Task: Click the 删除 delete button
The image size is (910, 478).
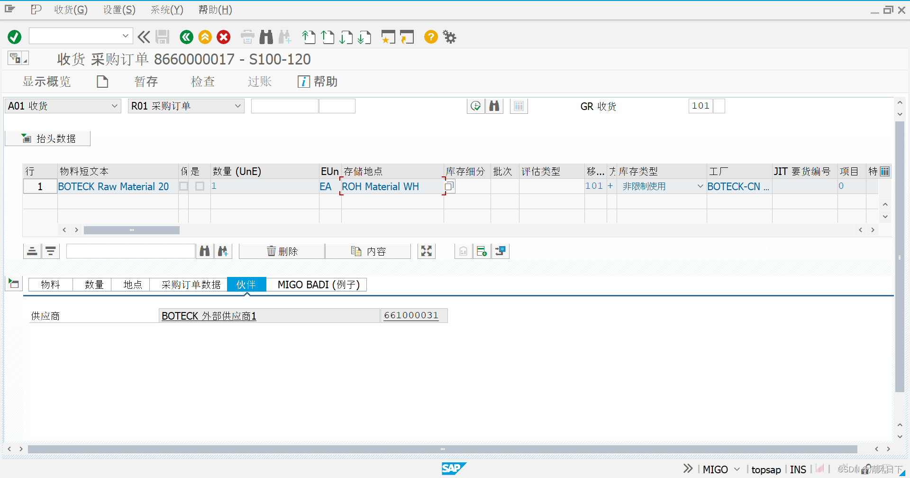Action: tap(282, 251)
